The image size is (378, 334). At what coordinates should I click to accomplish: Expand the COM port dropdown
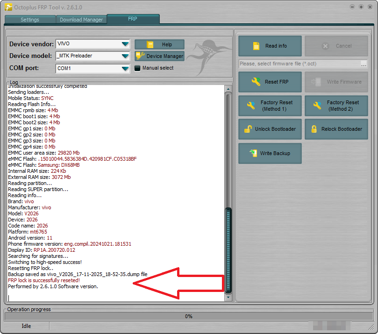click(125, 69)
